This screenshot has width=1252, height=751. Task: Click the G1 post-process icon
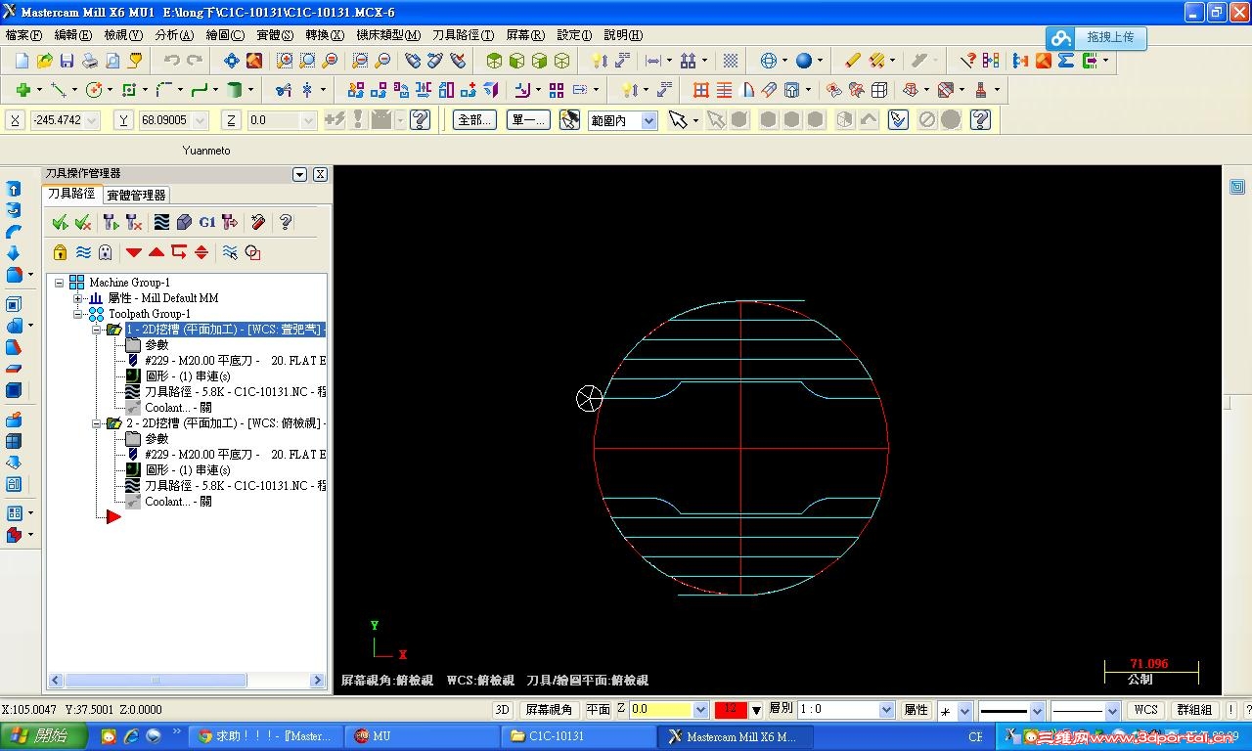[206, 223]
